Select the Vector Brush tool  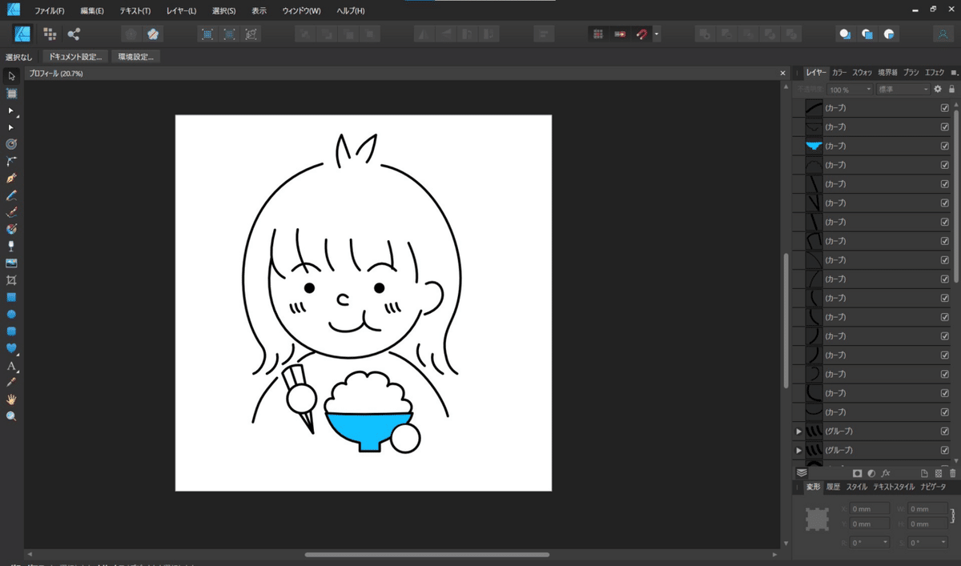click(x=11, y=212)
